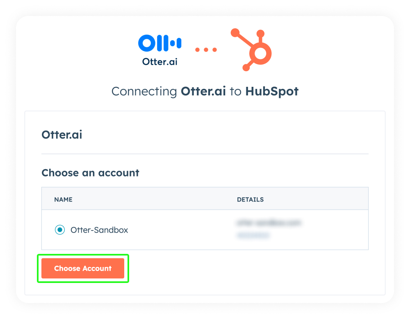This screenshot has width=410, height=319.
Task: Click the "Choose an account" heading
Action: click(90, 173)
